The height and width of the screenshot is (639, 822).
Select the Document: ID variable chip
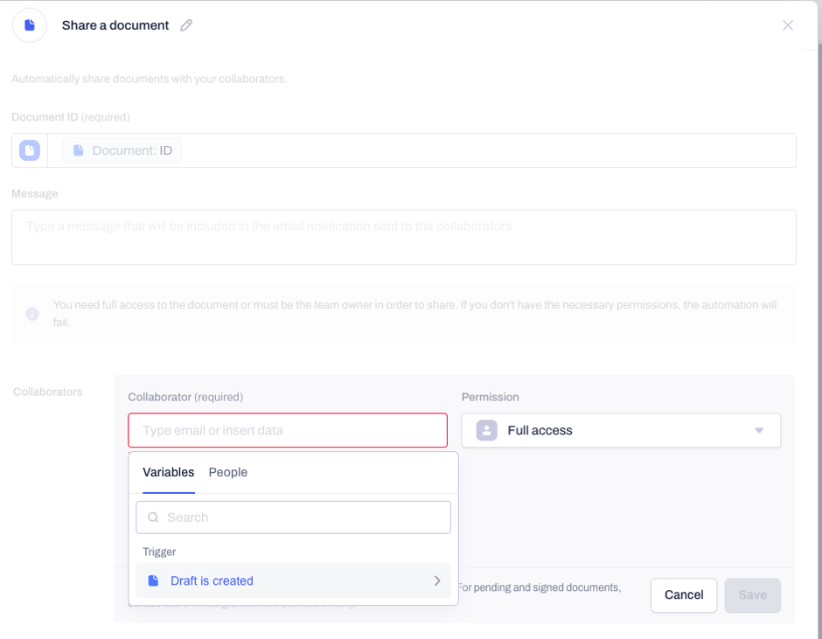tap(122, 150)
